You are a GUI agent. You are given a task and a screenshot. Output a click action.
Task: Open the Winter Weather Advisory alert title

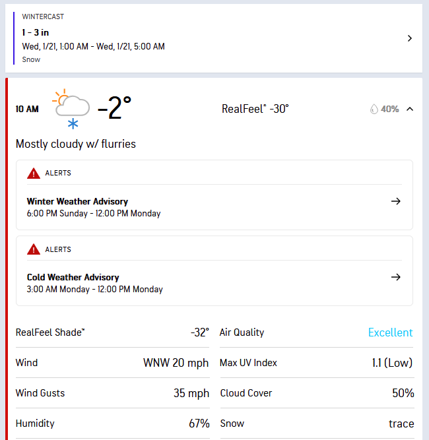tap(77, 201)
